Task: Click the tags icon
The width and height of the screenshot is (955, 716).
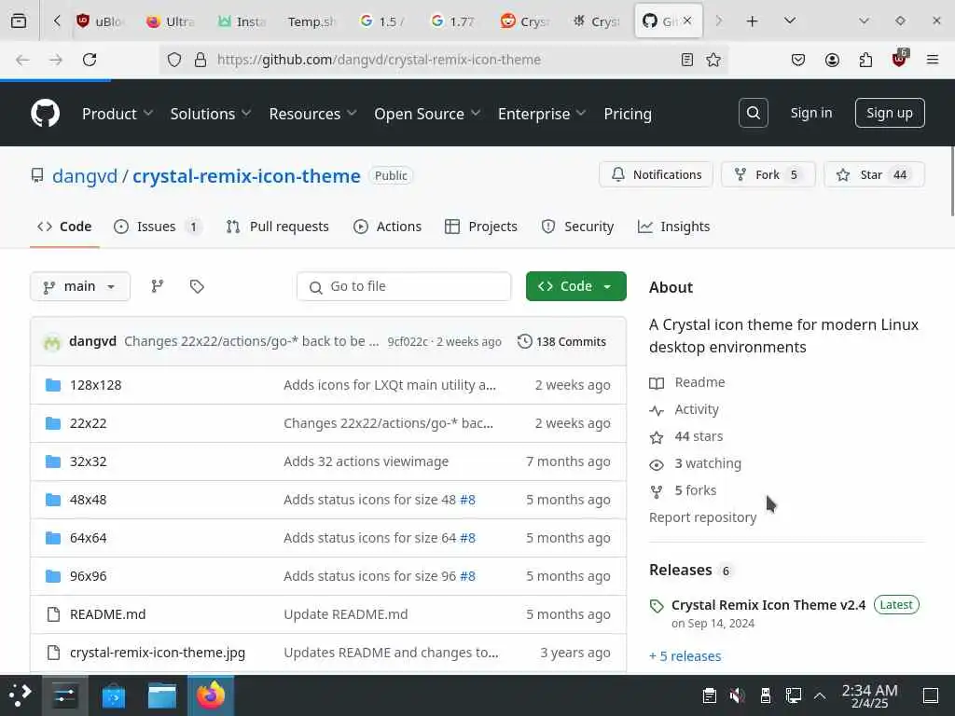Action: pos(197,286)
